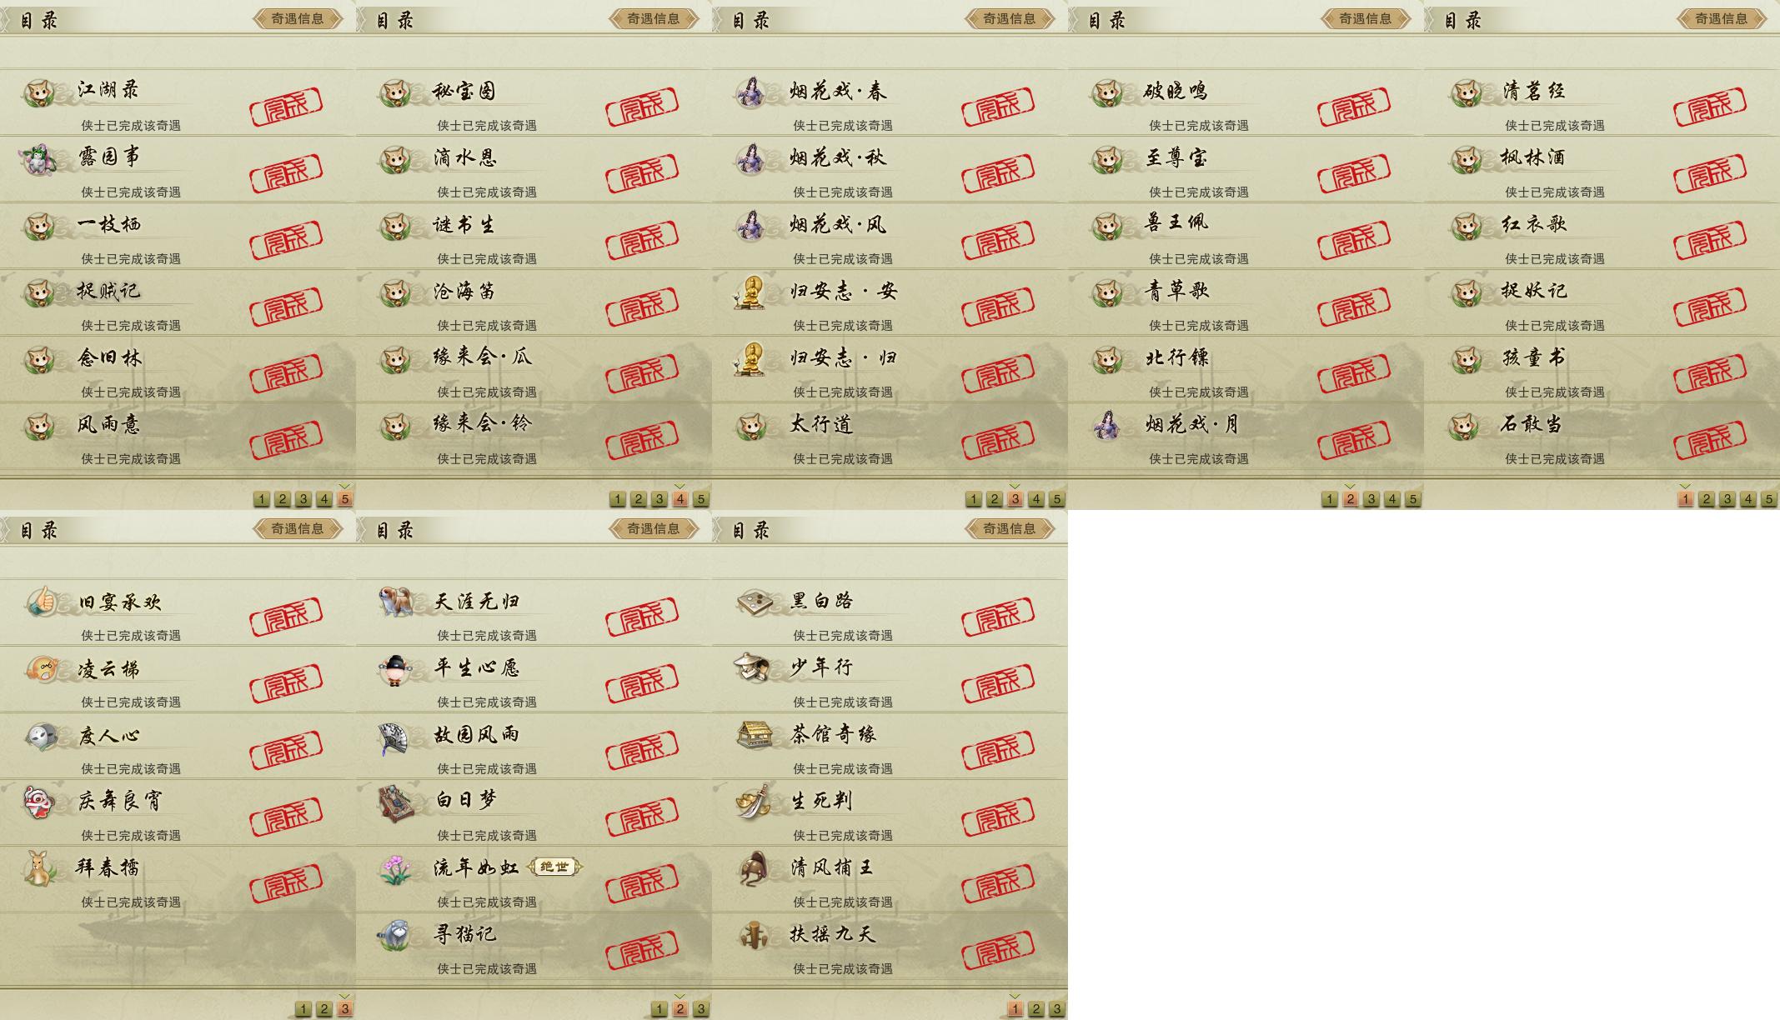Click 奇遇信息 button above the 黑白路 list
This screenshot has height=1020, width=1780.
(x=1010, y=528)
